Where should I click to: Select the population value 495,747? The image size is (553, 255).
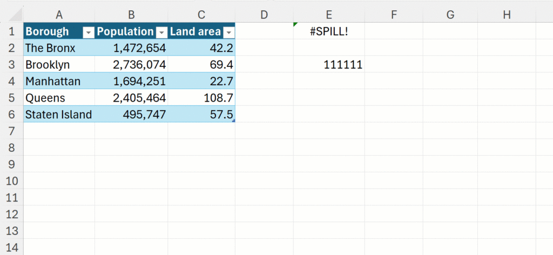(131, 114)
